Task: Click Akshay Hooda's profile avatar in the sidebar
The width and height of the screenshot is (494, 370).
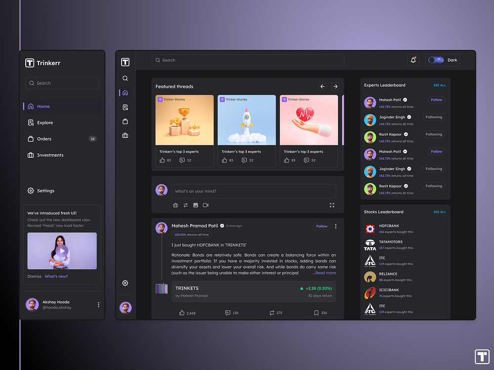Action: pos(32,304)
